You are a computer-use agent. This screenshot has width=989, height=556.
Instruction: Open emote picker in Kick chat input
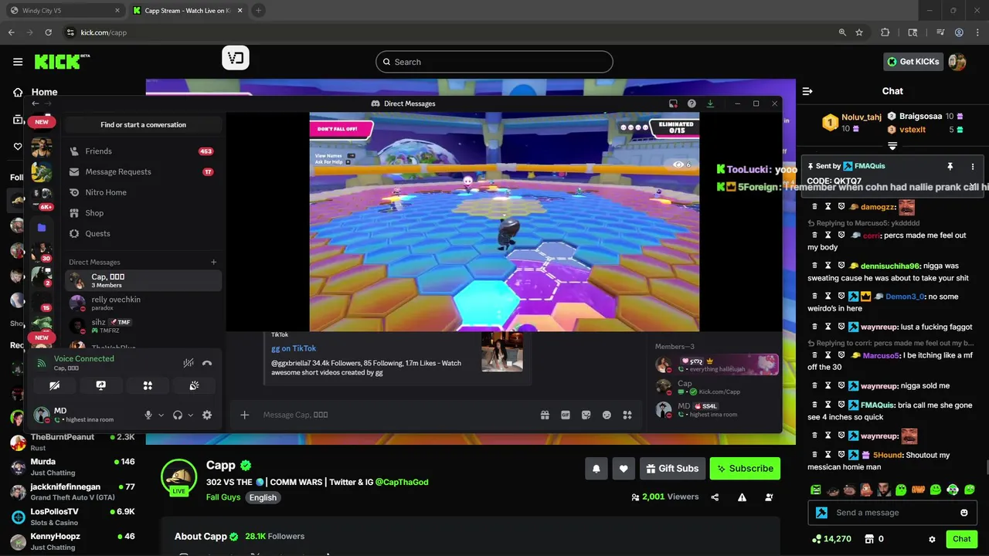coord(964,512)
